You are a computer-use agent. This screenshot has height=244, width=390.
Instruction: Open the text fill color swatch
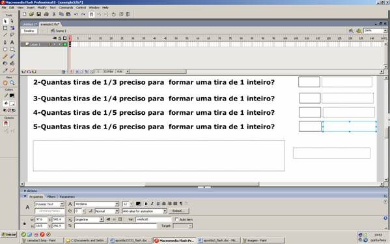[138, 204]
